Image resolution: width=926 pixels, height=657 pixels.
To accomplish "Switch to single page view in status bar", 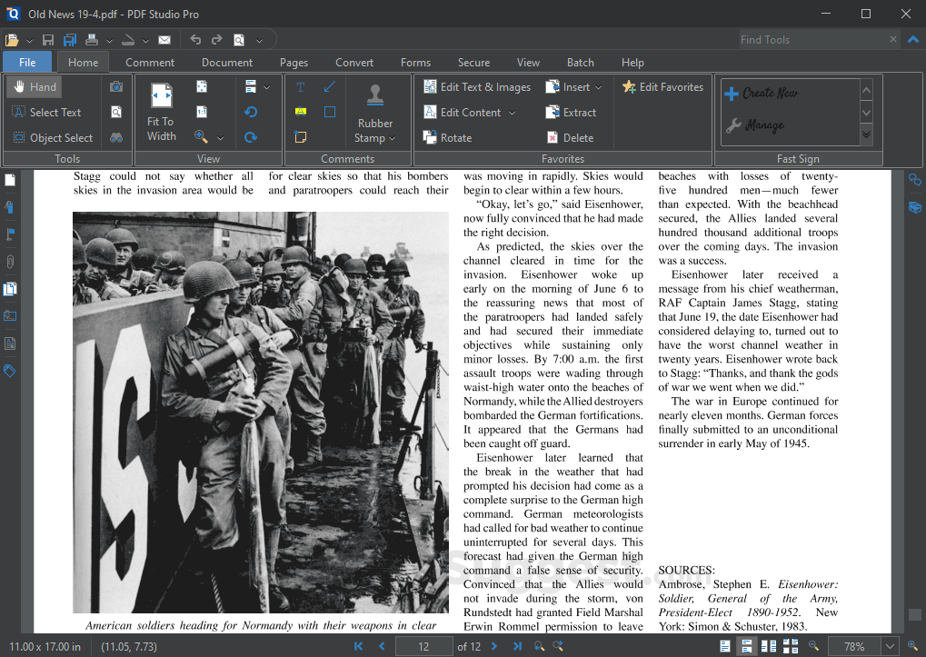I will pyautogui.click(x=725, y=646).
